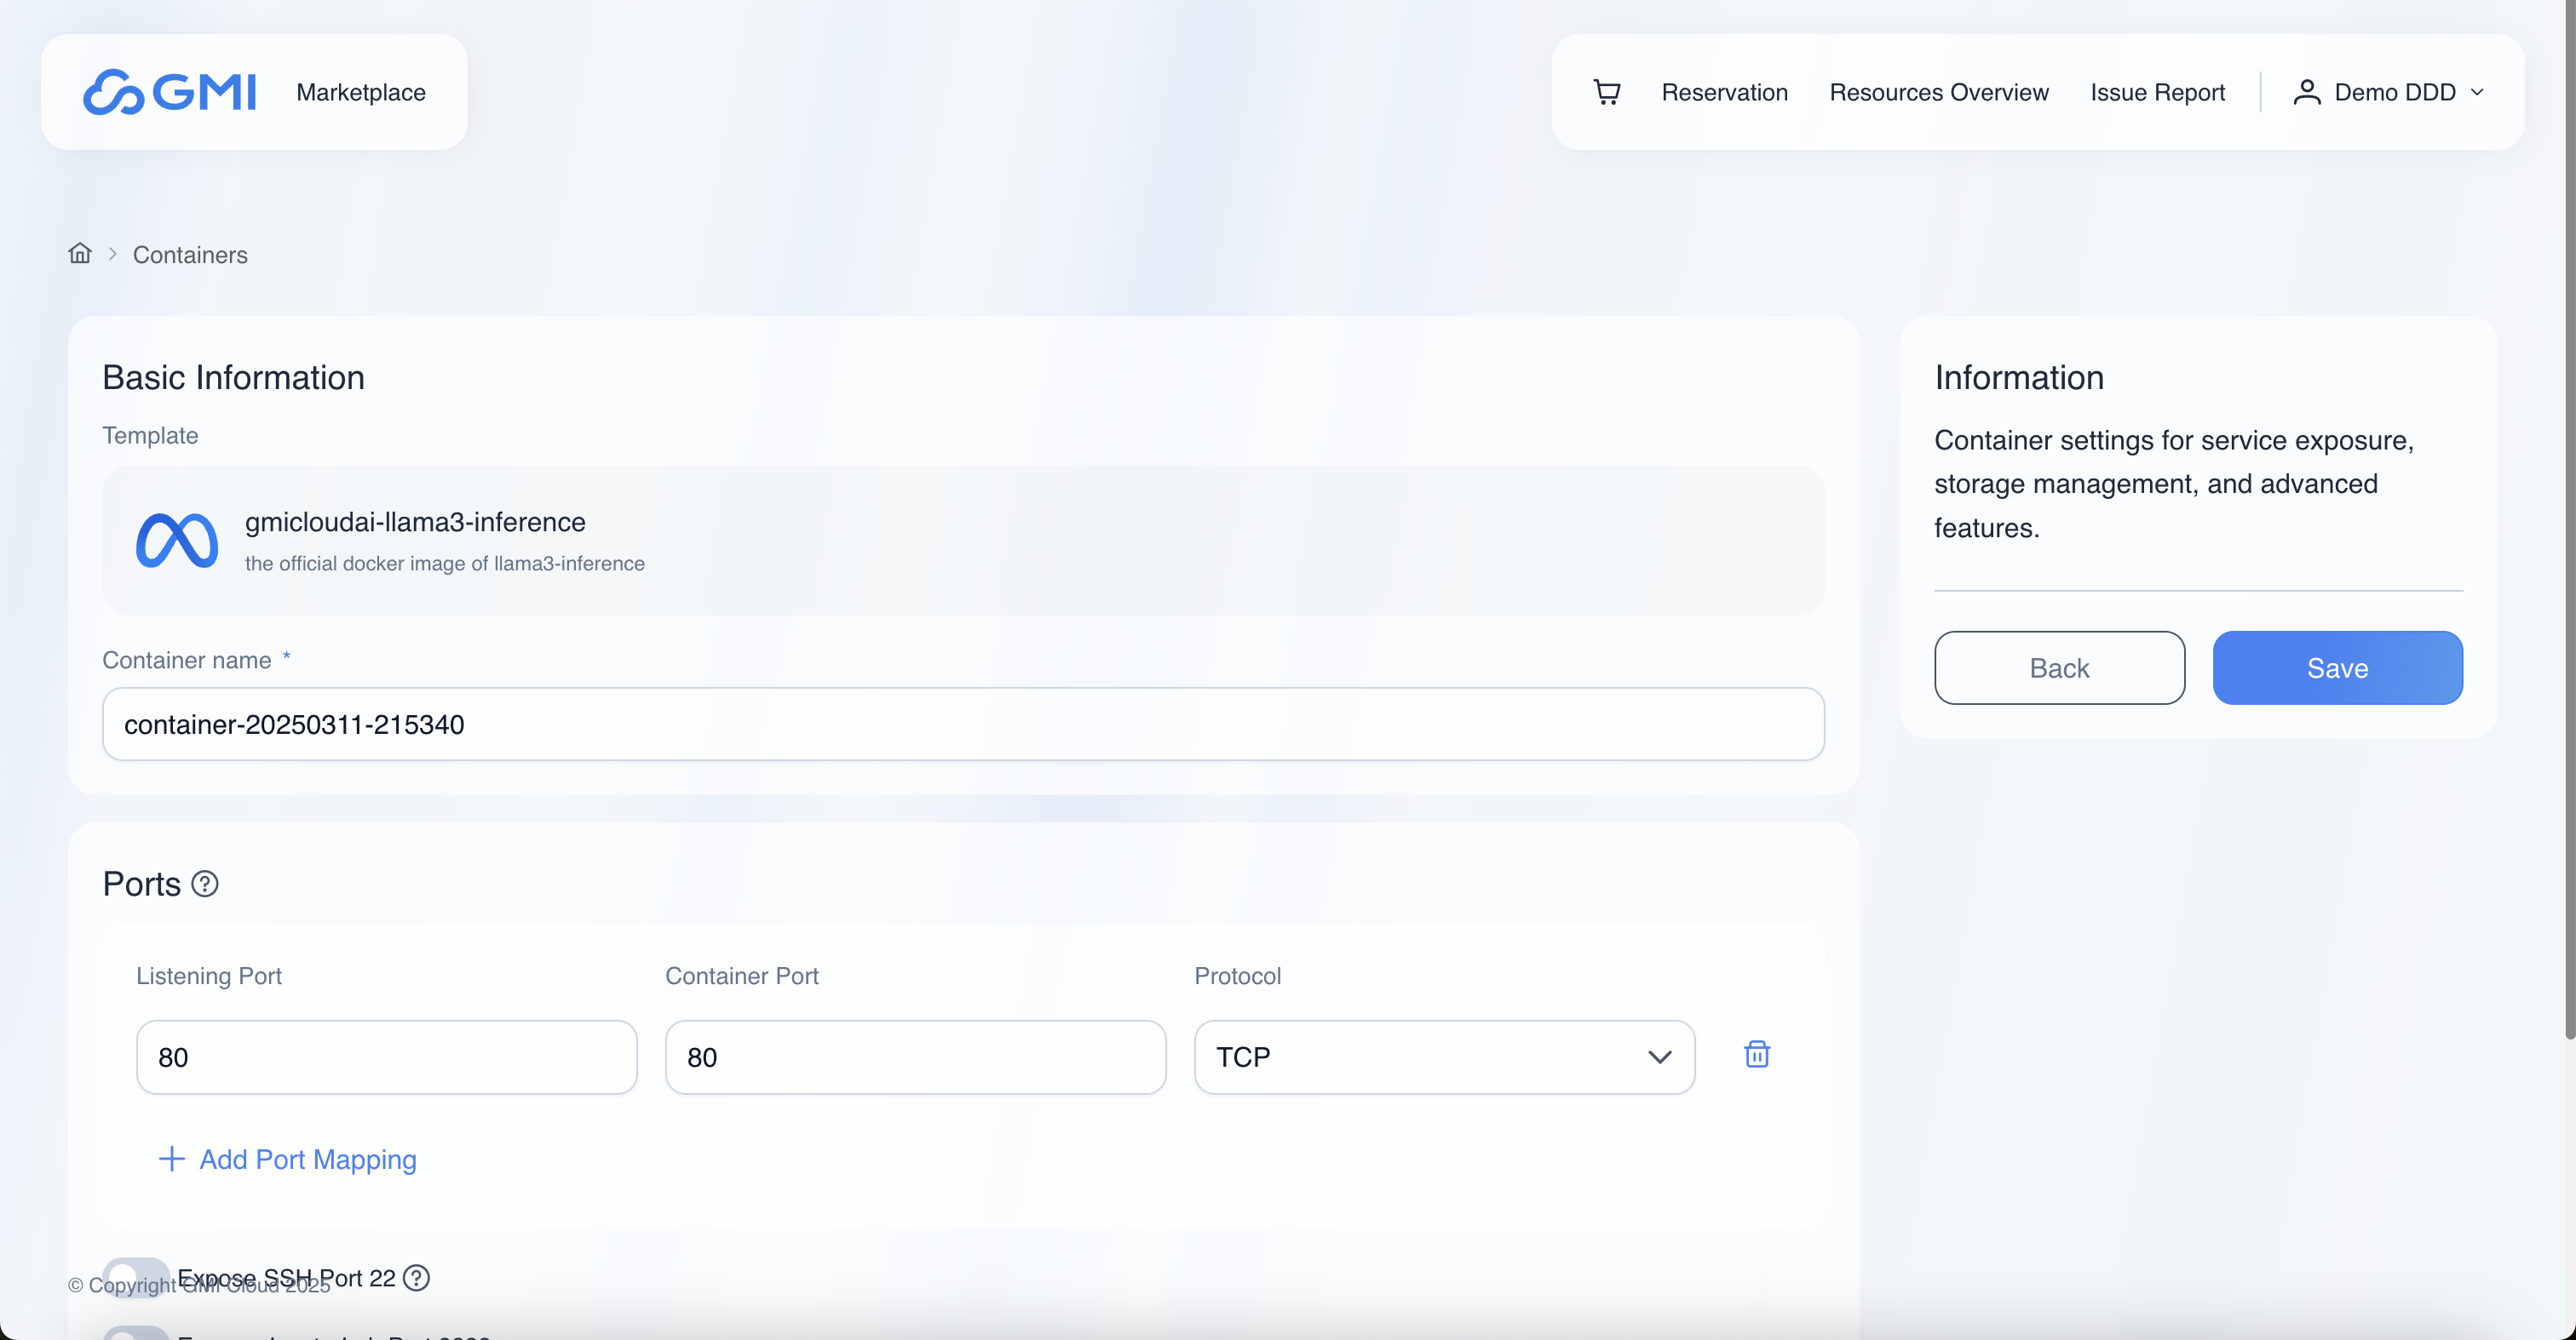Click the GMI cloud logo
2576x1340 pixels.
[169, 92]
